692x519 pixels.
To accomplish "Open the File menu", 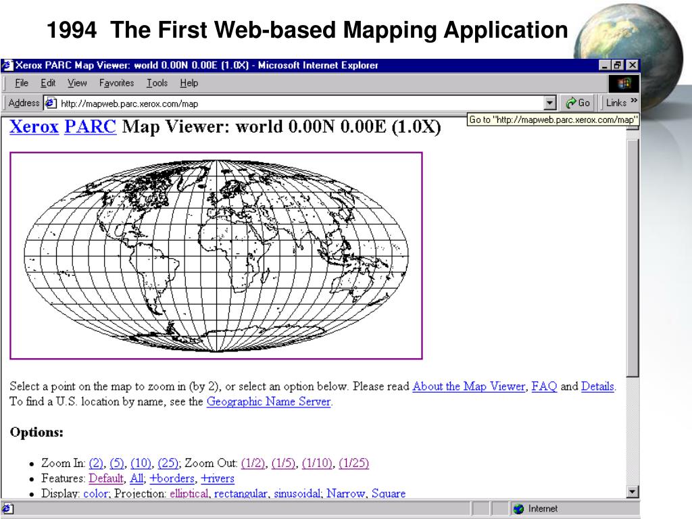I will coord(22,83).
